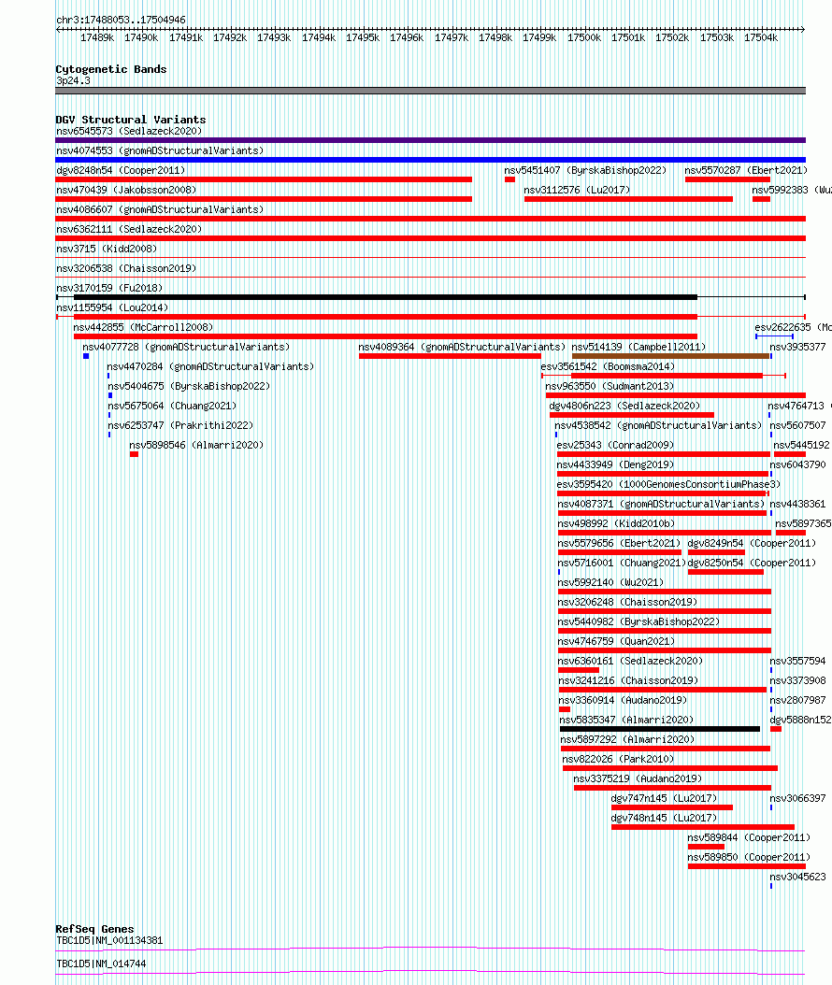Click the blue nsv4074553 gnomAD variant bar

430,160
